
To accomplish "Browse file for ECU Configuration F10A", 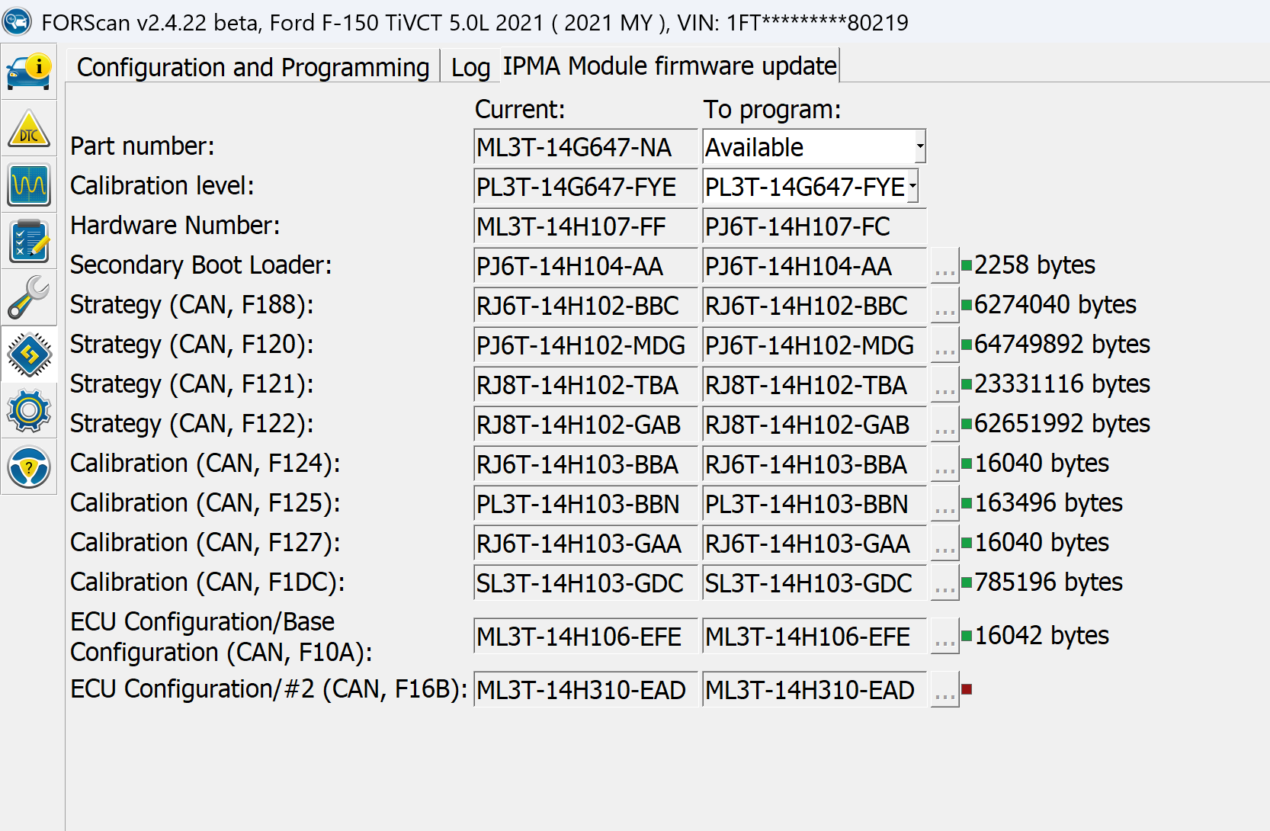I will 944,637.
